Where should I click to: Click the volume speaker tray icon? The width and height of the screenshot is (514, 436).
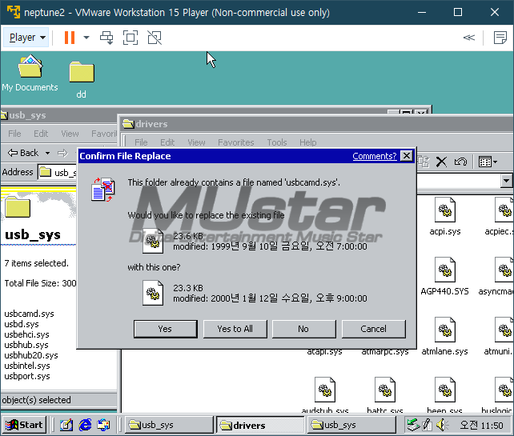point(442,425)
